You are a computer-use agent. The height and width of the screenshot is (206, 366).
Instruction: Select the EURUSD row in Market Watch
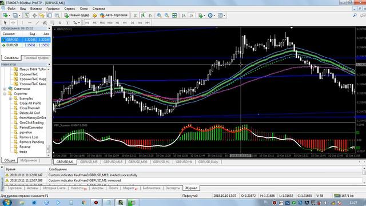[x=26, y=45]
